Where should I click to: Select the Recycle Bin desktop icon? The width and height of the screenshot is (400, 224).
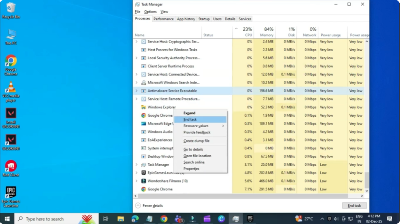[11, 8]
